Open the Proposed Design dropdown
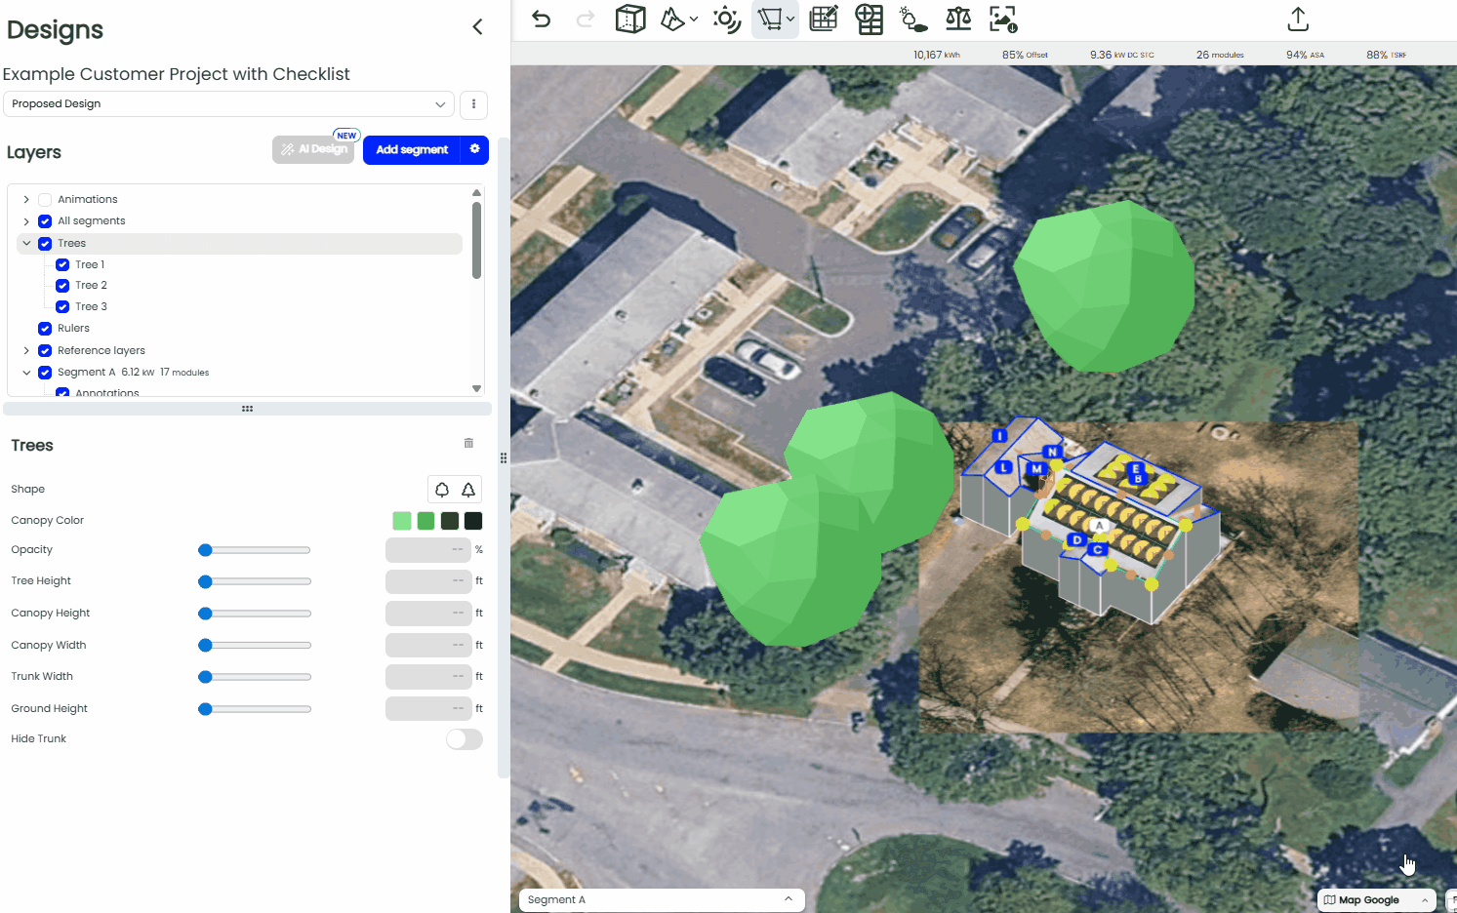Viewport: 1457px width, 913px height. pos(228,104)
